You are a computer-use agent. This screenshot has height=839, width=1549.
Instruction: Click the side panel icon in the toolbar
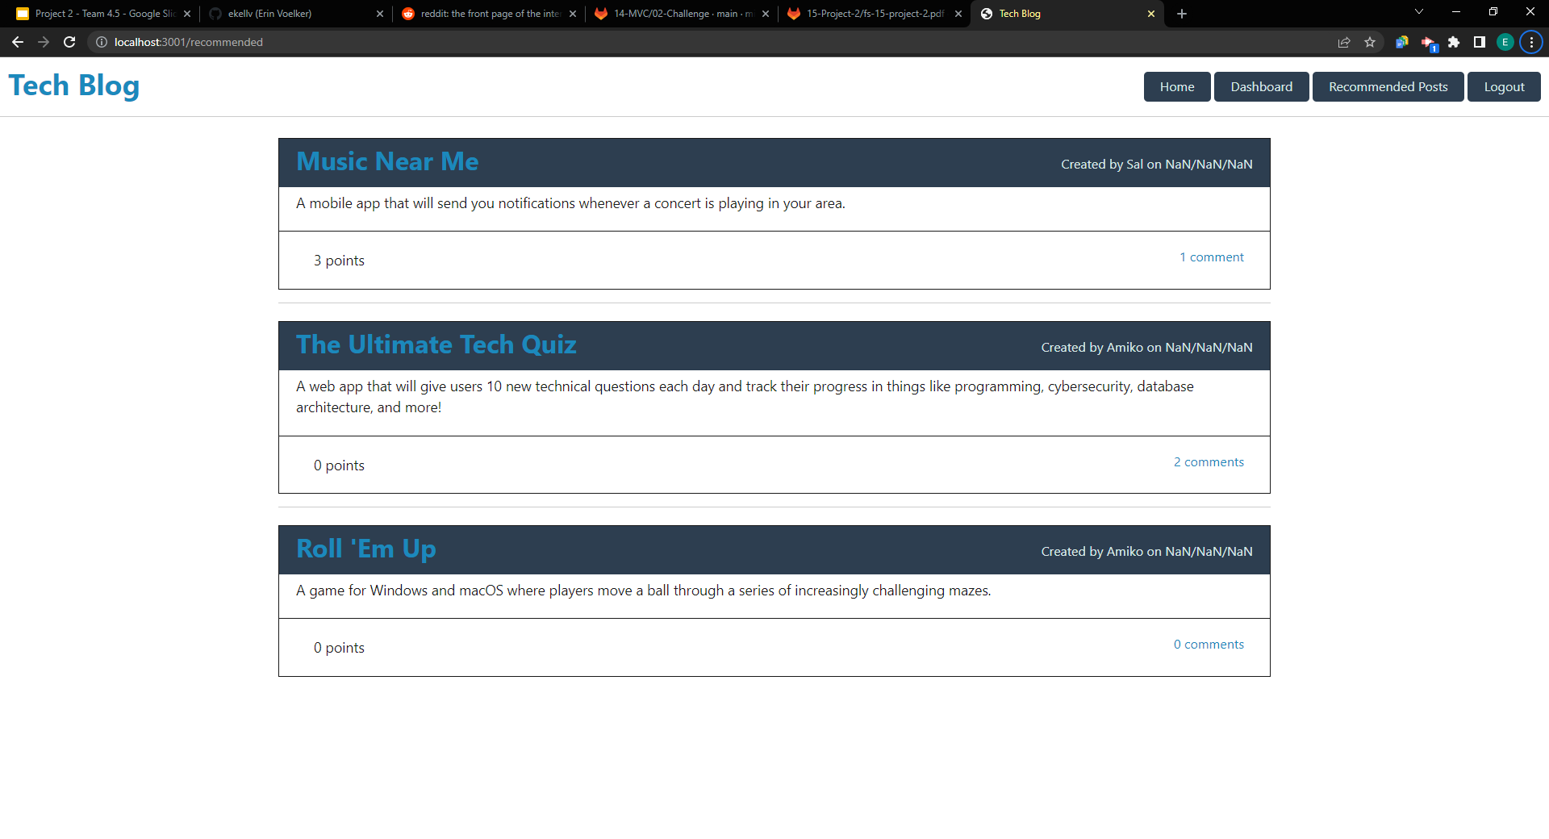(1479, 42)
